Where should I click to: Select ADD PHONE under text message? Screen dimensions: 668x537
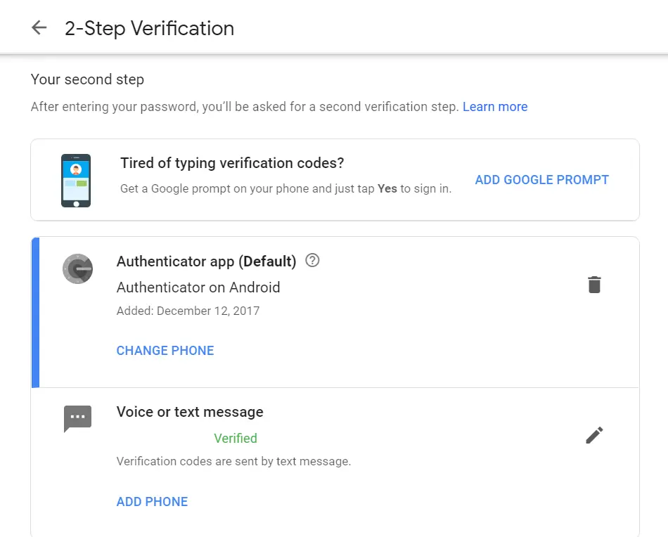(152, 502)
